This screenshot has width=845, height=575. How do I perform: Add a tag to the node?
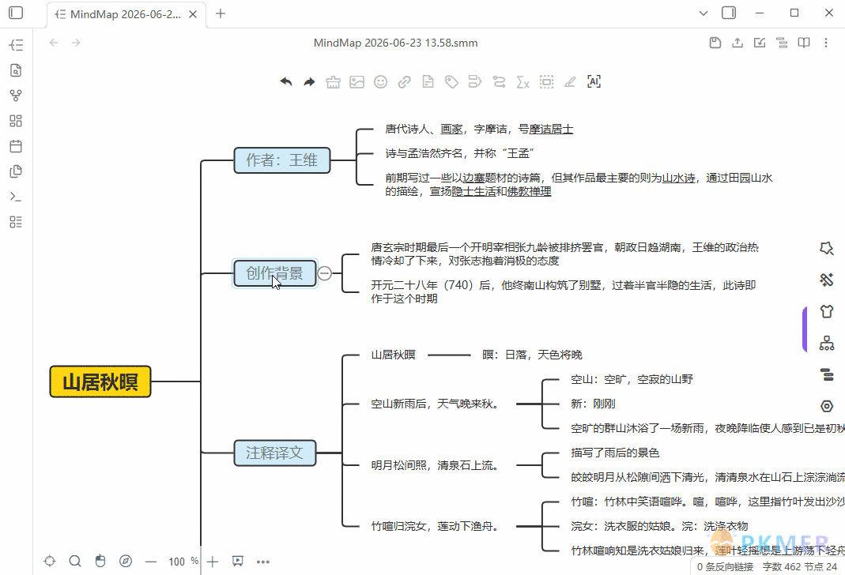(451, 82)
